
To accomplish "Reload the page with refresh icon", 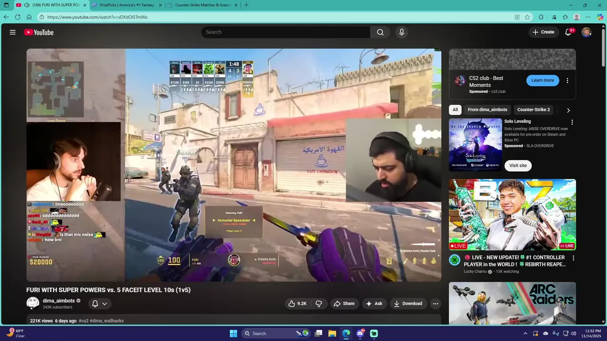I will (18, 17).
